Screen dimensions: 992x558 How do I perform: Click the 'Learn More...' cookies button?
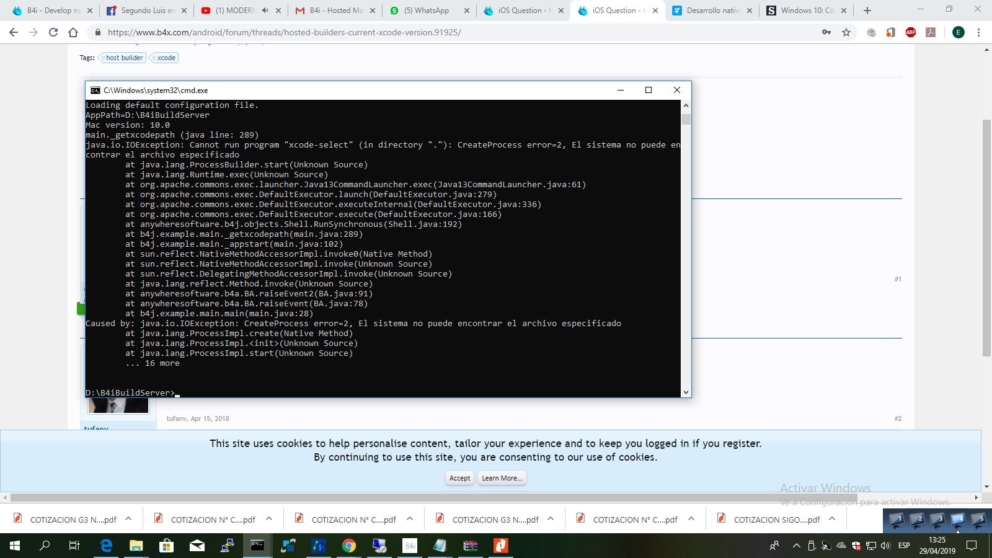tap(502, 478)
